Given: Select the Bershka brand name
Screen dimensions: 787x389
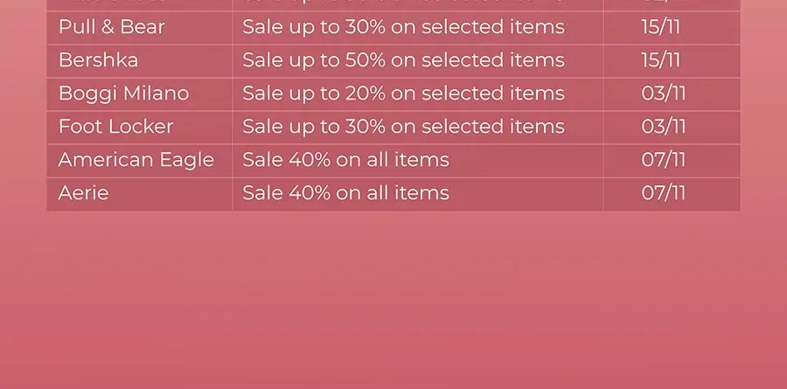Looking at the screenshot, I should coord(98,60).
